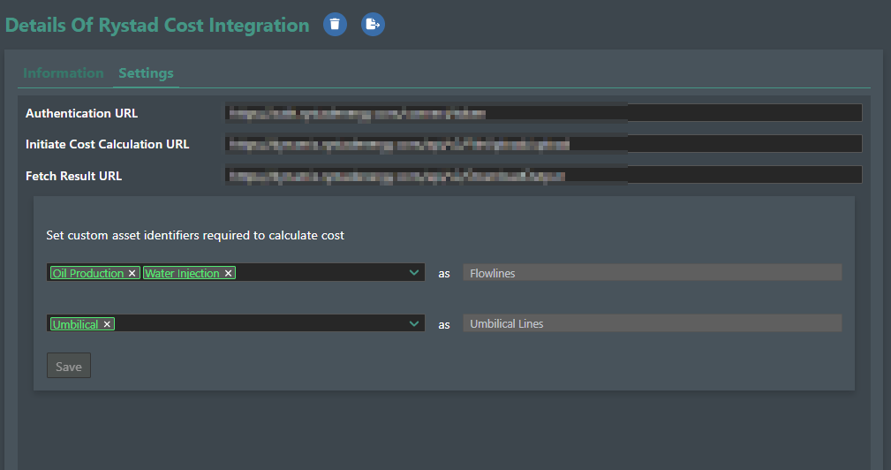Click the Details Of Rystad Cost Integration heading
The image size is (891, 470).
[157, 25]
